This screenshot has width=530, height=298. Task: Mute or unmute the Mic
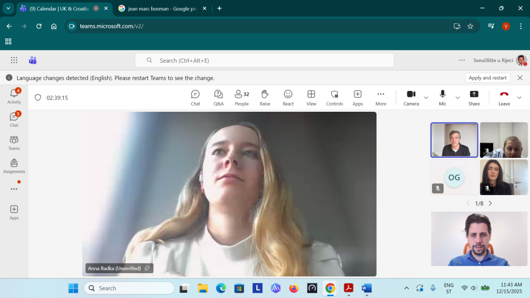pos(443,97)
